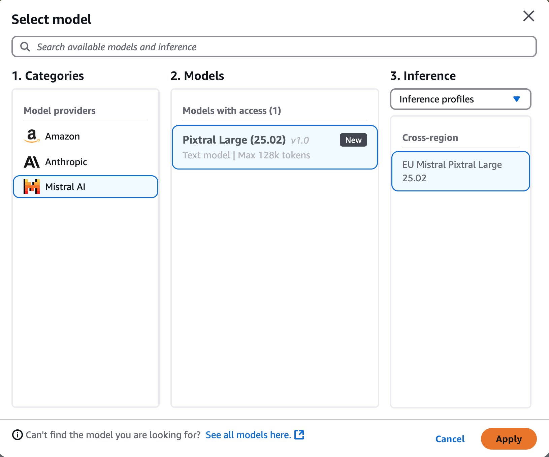Click the Anthropic logo icon
This screenshot has height=457, width=549.
(x=32, y=162)
